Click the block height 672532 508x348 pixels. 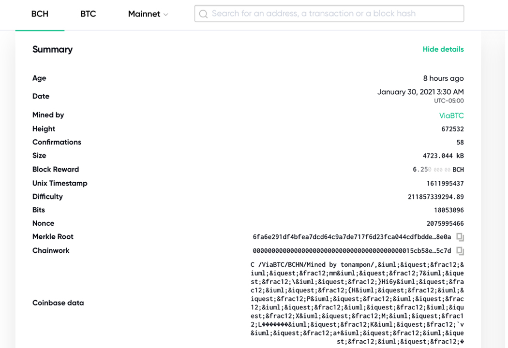pos(452,129)
